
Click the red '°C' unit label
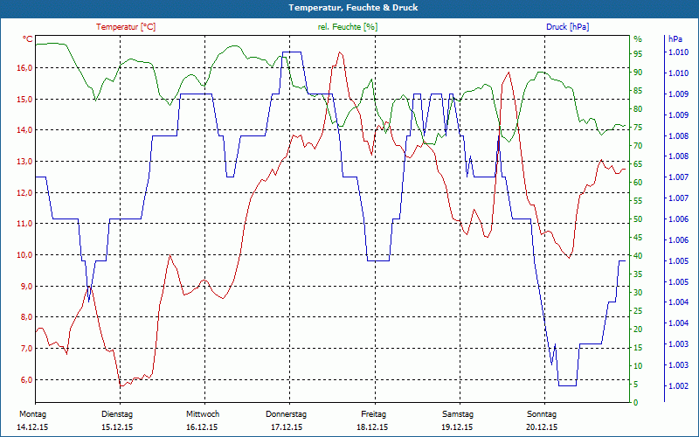pyautogui.click(x=28, y=38)
